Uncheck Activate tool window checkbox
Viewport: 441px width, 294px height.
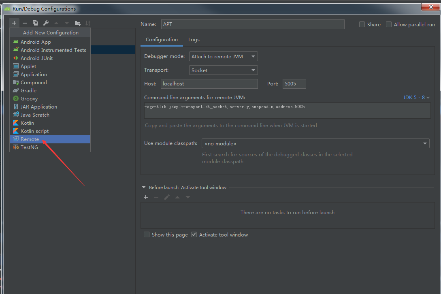tap(194, 234)
